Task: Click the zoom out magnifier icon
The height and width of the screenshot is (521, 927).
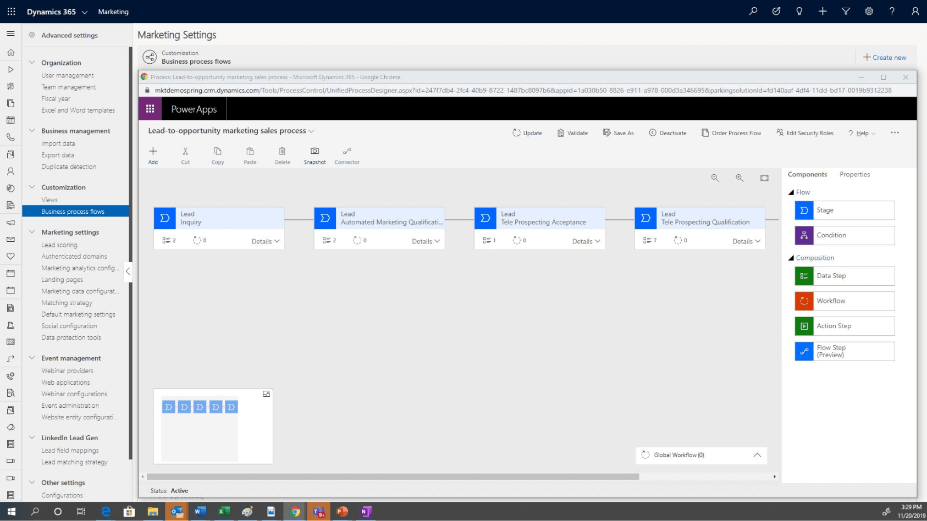Action: pos(715,178)
